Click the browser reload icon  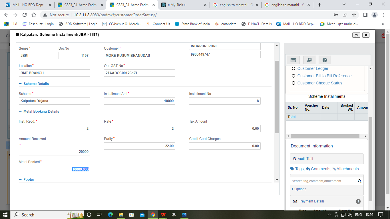coord(25,15)
